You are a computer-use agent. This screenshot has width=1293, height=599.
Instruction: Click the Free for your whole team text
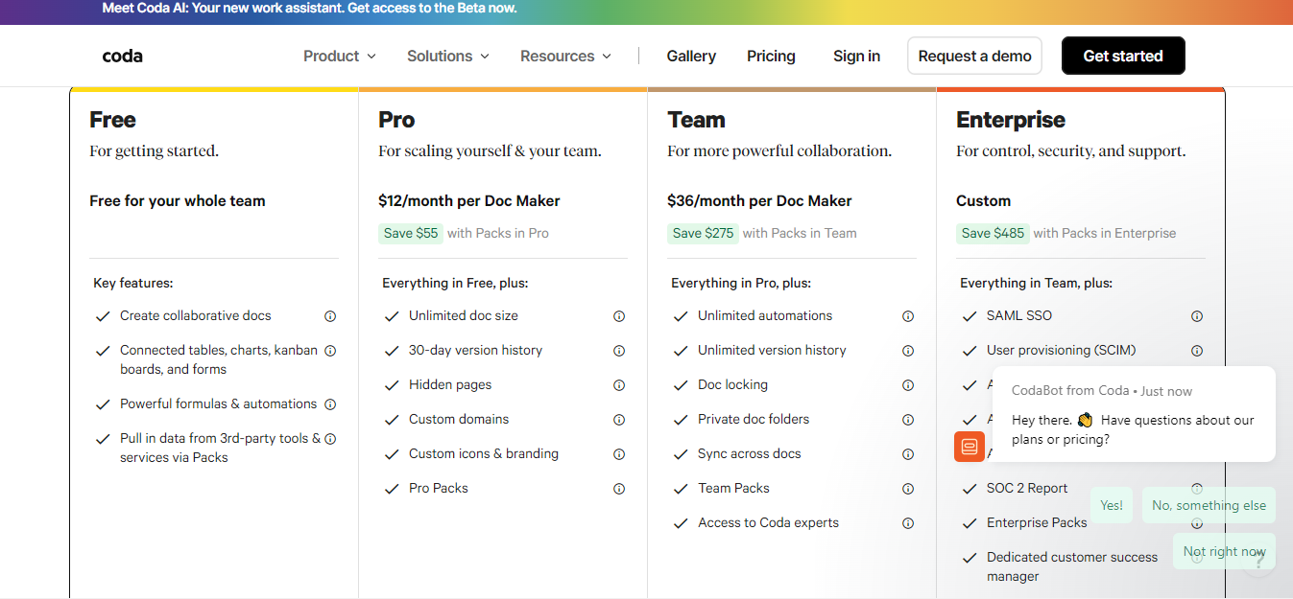coord(178,201)
